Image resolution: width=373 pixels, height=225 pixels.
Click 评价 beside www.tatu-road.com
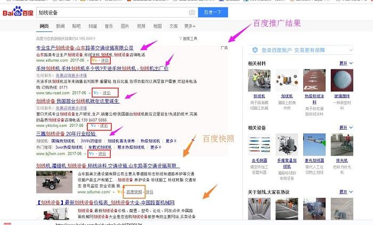coord(107,93)
